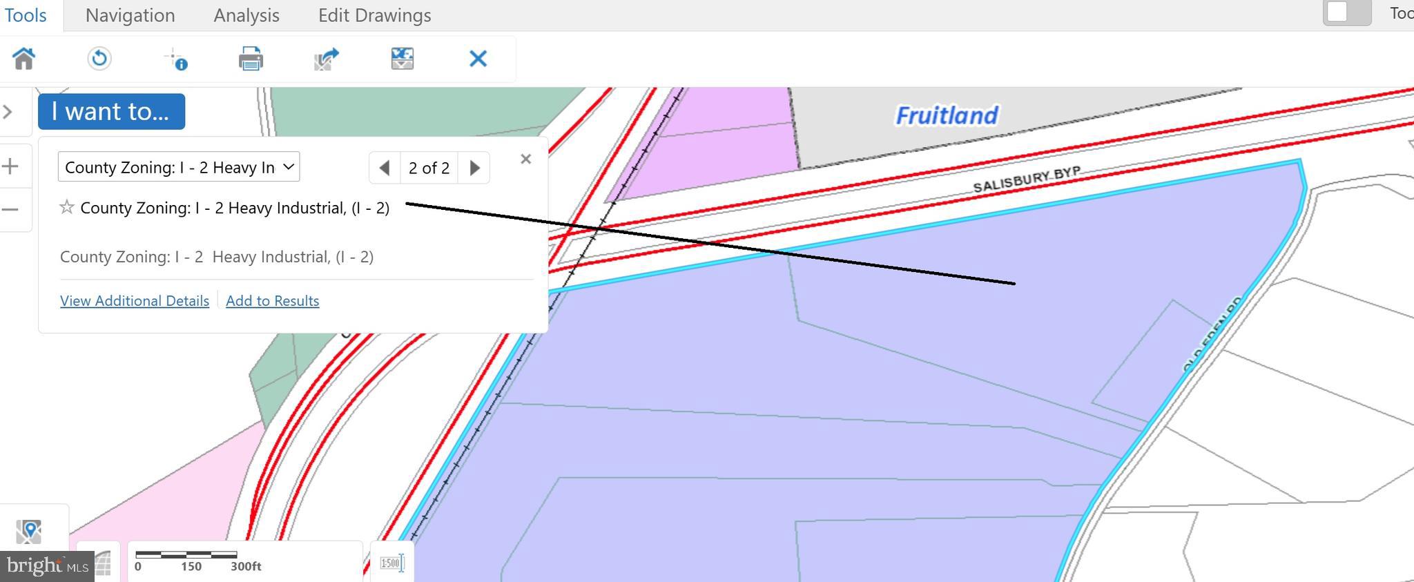Open the 'I want to...' menu
Screen dimensions: 1414x582
[x=111, y=111]
